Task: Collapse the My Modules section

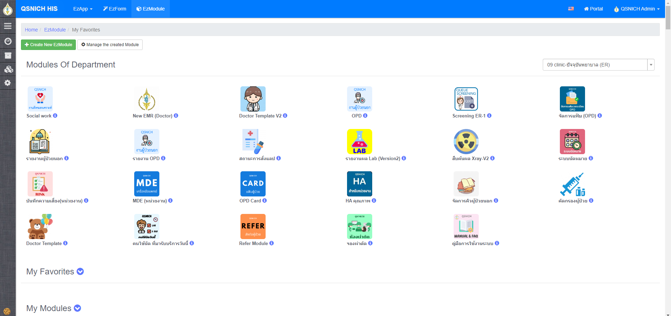Action: (78, 308)
